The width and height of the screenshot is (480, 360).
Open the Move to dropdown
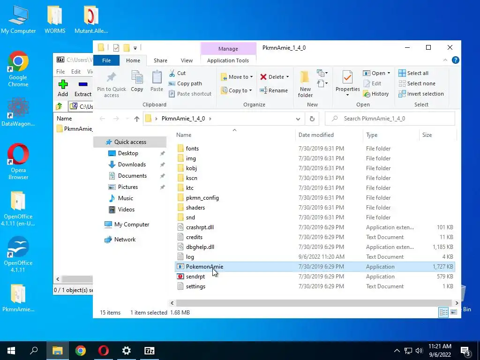(237, 77)
